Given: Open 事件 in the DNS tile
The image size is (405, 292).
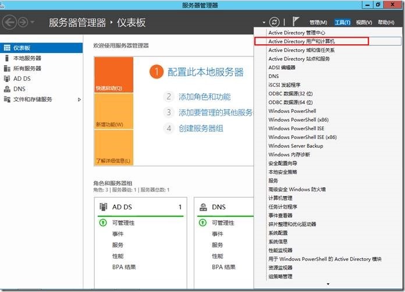Looking at the screenshot, I should (218, 234).
